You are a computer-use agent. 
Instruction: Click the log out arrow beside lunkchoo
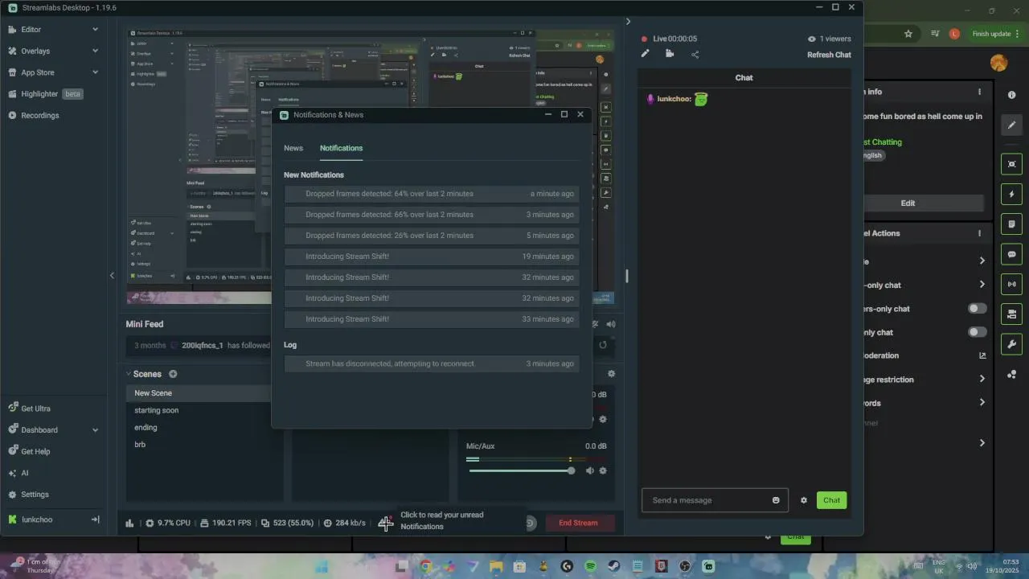click(95, 519)
